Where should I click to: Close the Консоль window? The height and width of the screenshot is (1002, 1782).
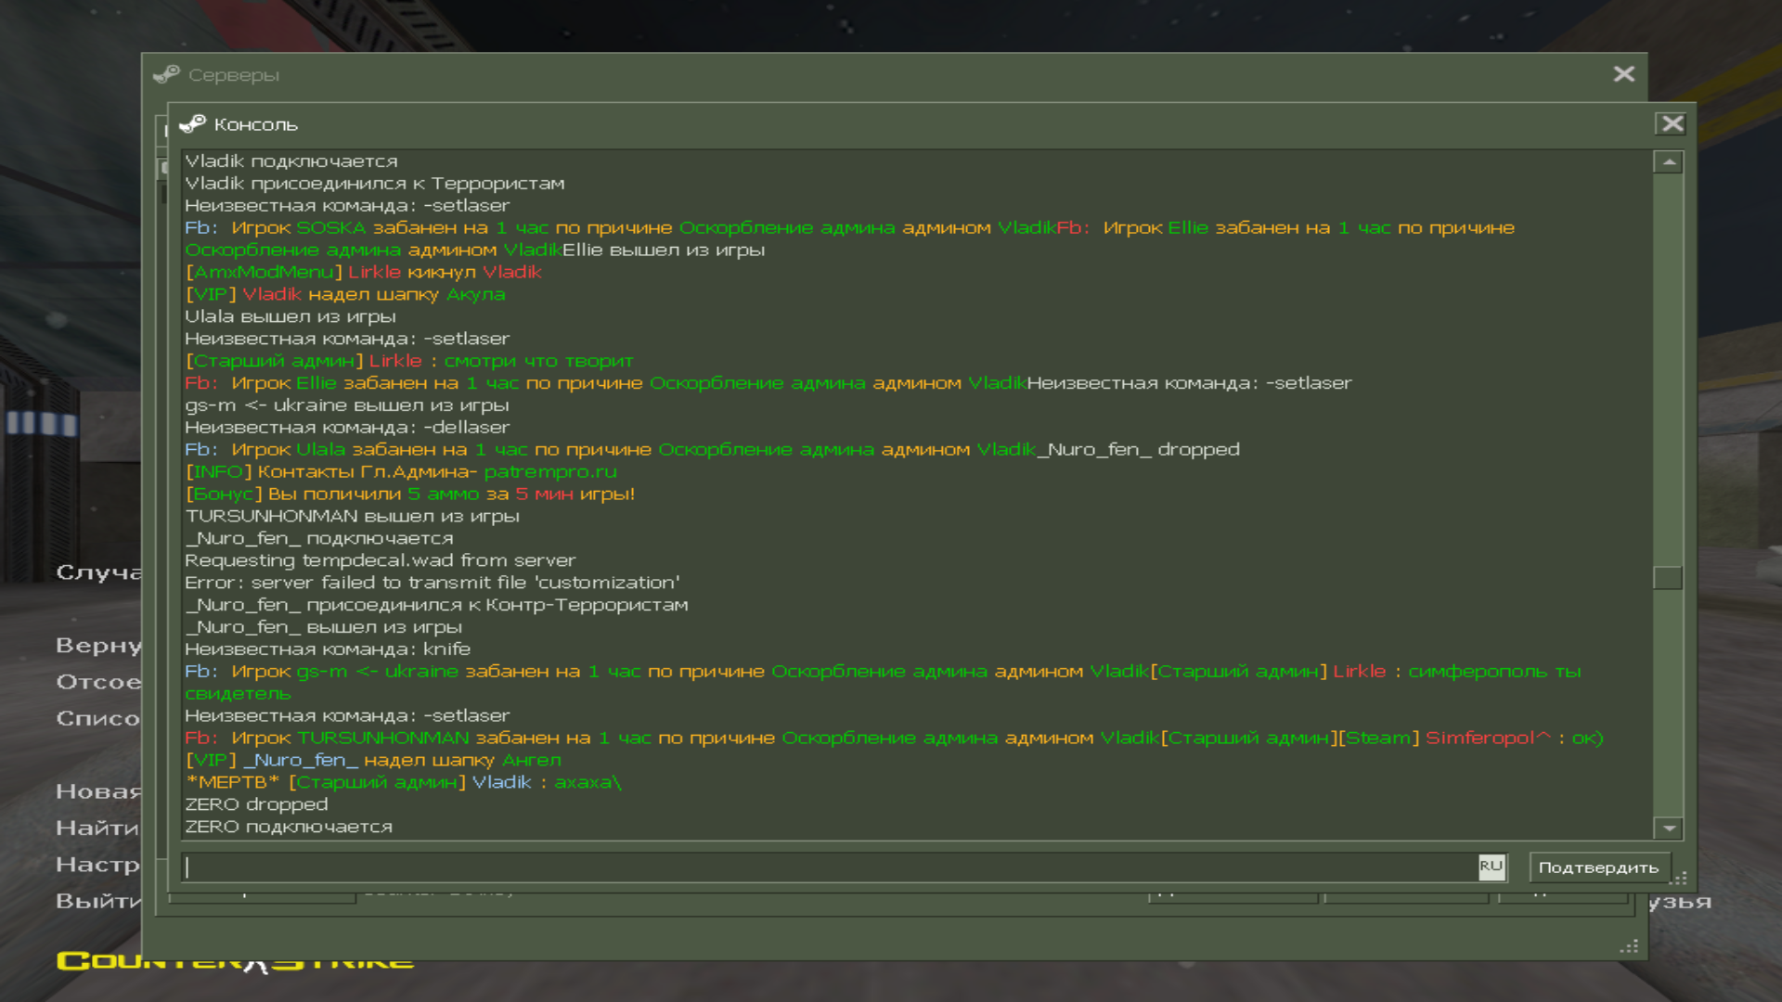click(x=1672, y=123)
